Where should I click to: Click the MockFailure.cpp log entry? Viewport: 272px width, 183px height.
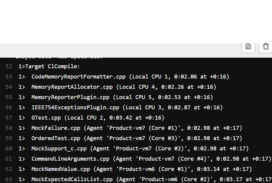136,128
